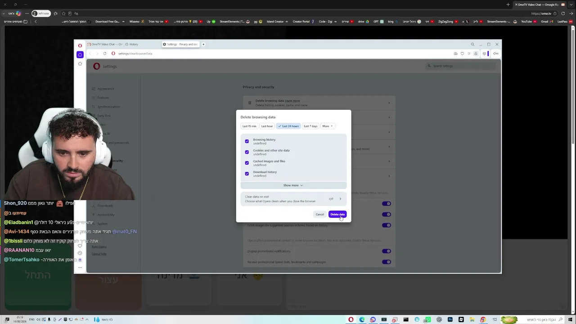Open WhatsApp from the taskbar

coord(428,319)
